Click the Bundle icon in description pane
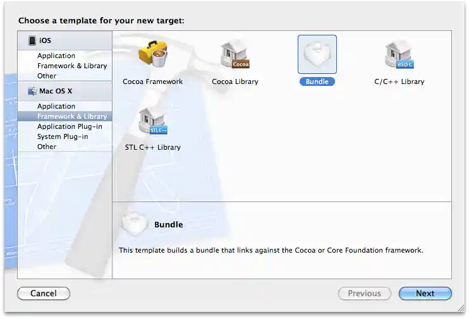Image resolution: width=469 pixels, height=319 pixels. pos(135,223)
